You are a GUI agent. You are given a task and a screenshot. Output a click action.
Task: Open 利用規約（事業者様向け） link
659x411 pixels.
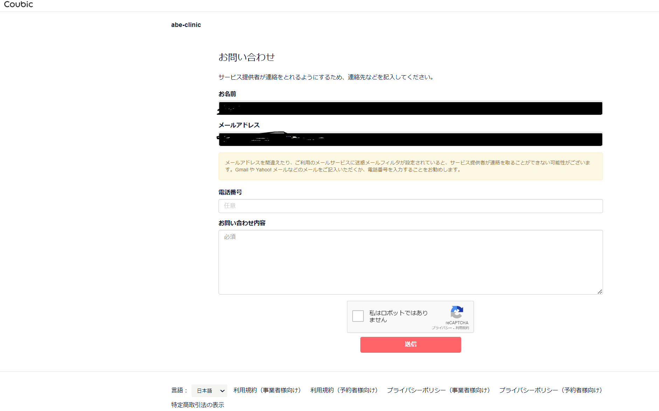[x=267, y=390]
